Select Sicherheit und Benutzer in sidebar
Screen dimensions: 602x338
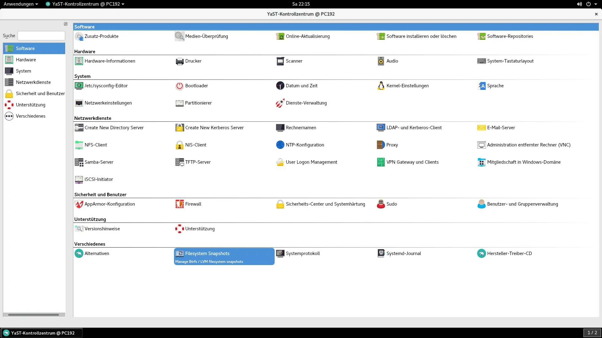click(34, 94)
